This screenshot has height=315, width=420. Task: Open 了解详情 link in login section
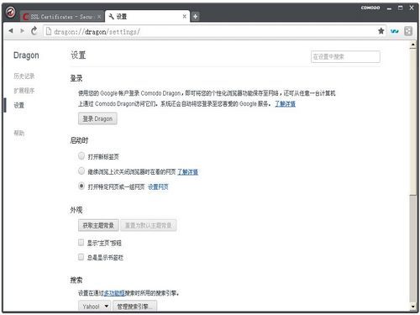[285, 104]
